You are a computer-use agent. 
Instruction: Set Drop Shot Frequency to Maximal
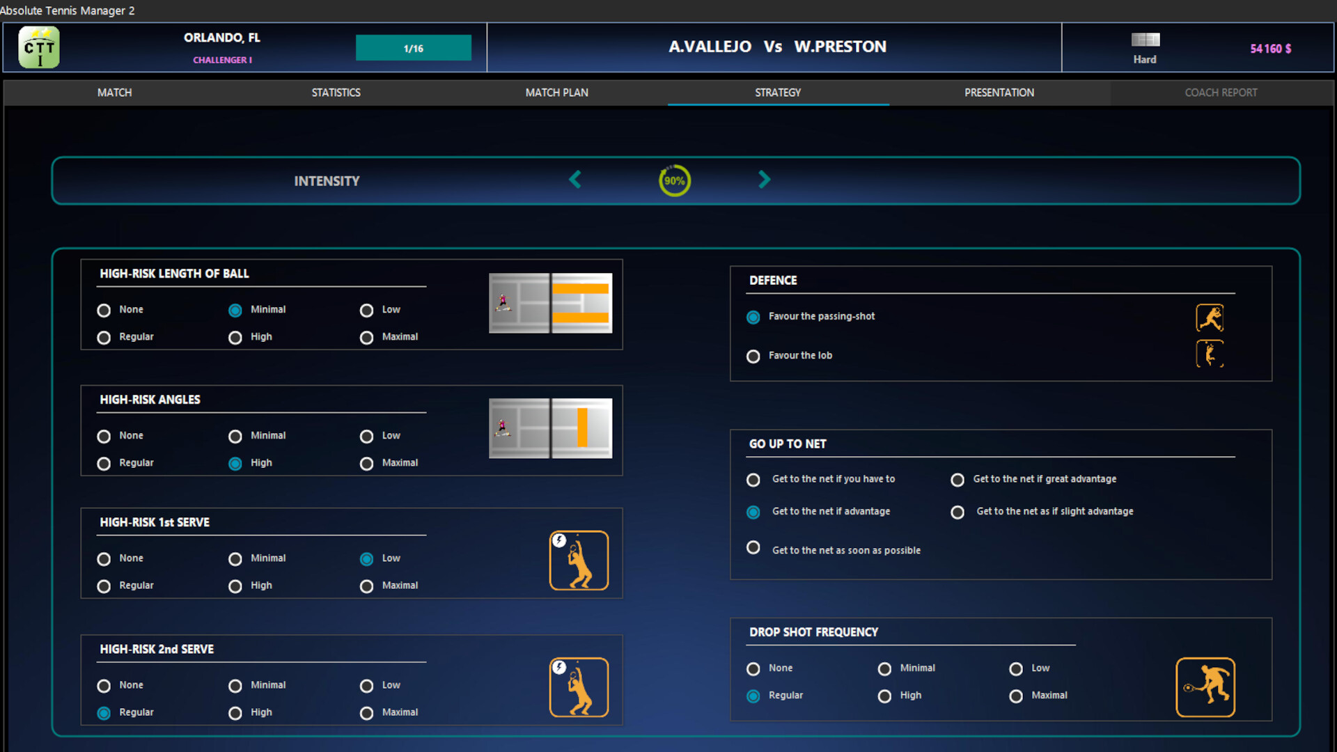tap(1016, 696)
